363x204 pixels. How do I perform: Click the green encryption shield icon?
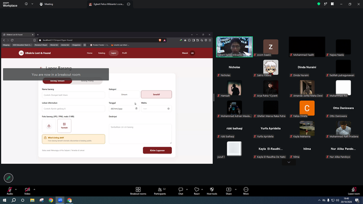(x=319, y=4)
